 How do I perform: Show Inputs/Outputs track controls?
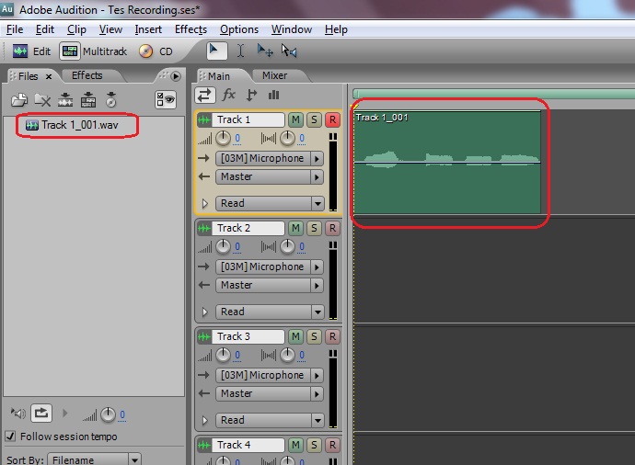(205, 95)
